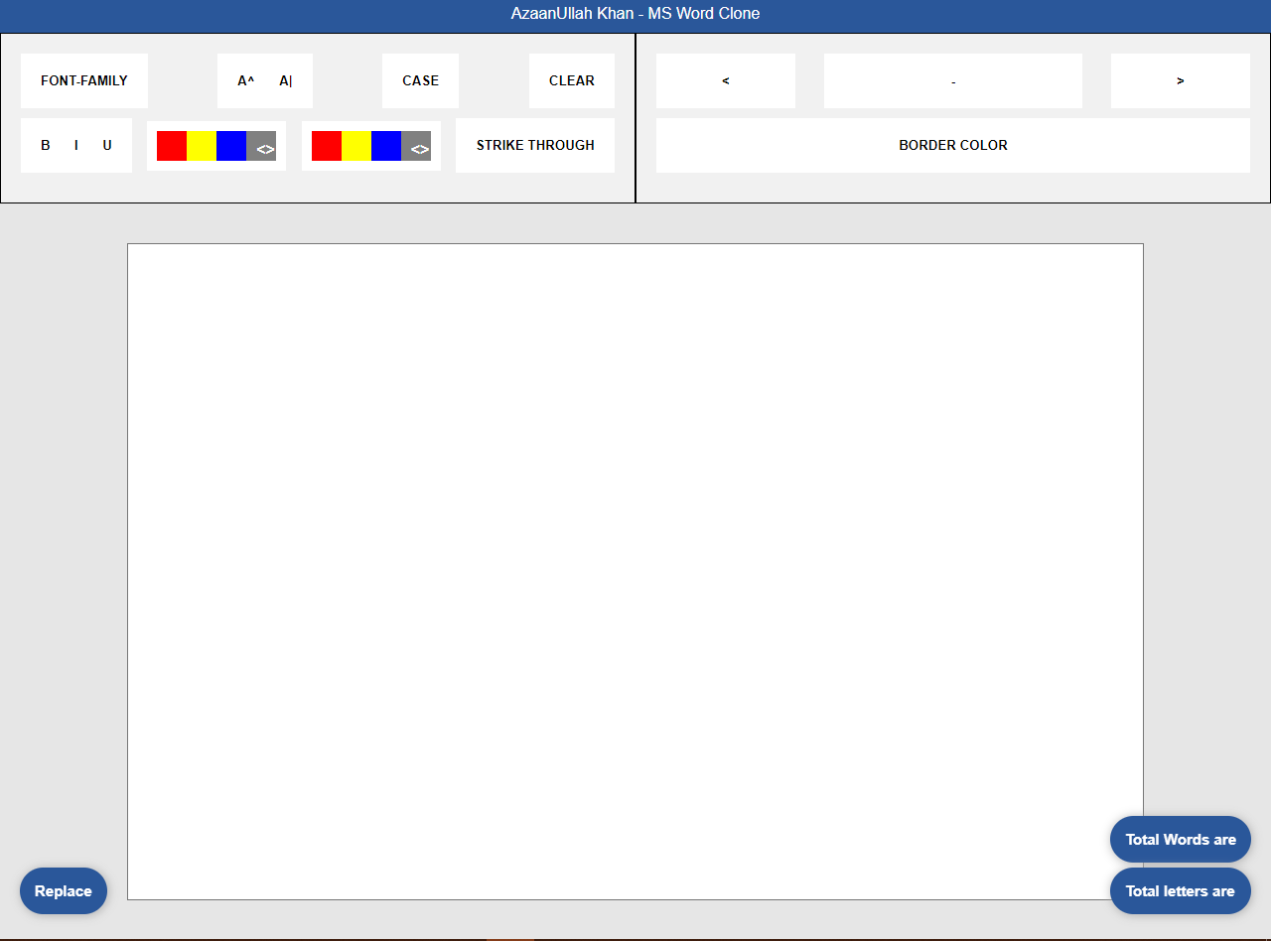Image resolution: width=1271 pixels, height=941 pixels.
Task: Open custom color picker in first color group
Action: coord(261,146)
